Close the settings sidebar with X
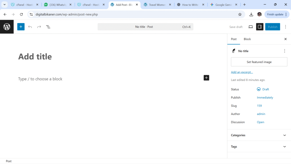291x164 pixels. tap(286, 39)
